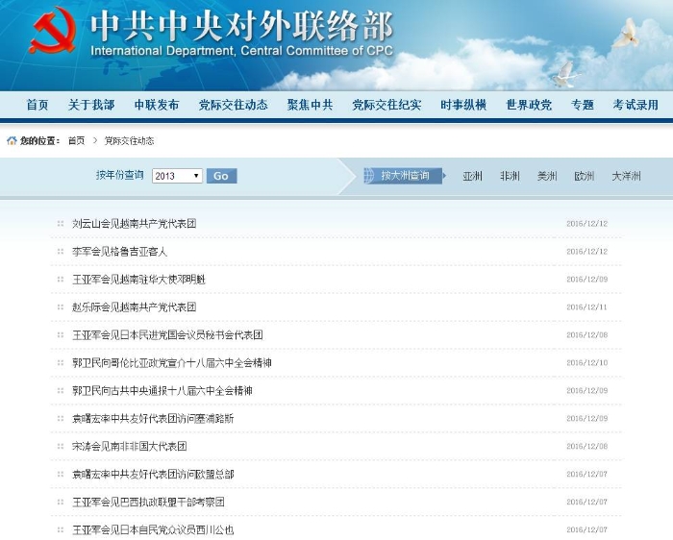
Task: Open article 王亚军会见越南驻华大使邓明魁
Action: coord(139,280)
